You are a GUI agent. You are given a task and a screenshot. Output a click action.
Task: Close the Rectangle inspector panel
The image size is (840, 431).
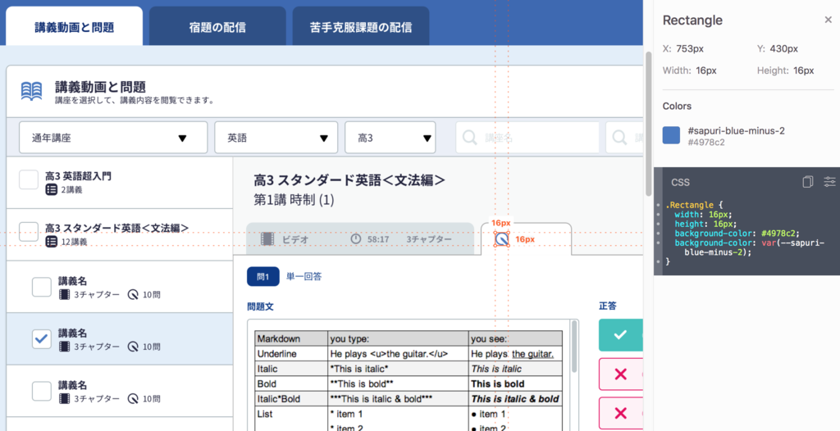tap(829, 20)
